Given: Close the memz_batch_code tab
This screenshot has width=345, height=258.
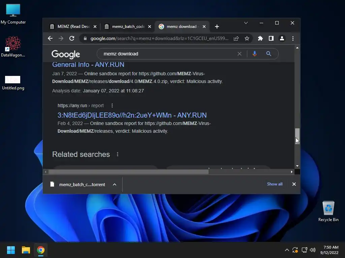Looking at the screenshot, I should click(150, 27).
